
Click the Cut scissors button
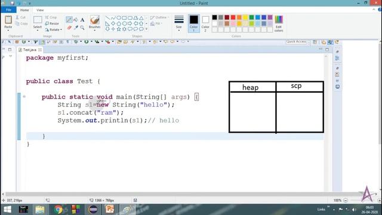[x=20, y=17]
